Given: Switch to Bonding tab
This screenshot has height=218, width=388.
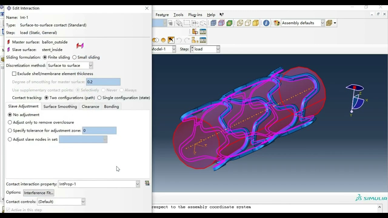Looking at the screenshot, I should coord(111,107).
